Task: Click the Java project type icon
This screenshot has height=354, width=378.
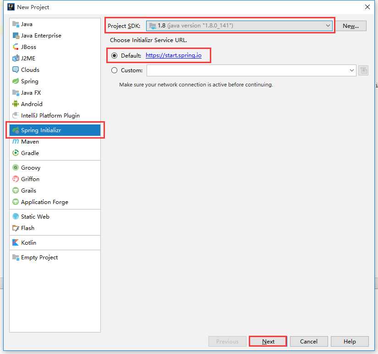Action: click(x=16, y=24)
